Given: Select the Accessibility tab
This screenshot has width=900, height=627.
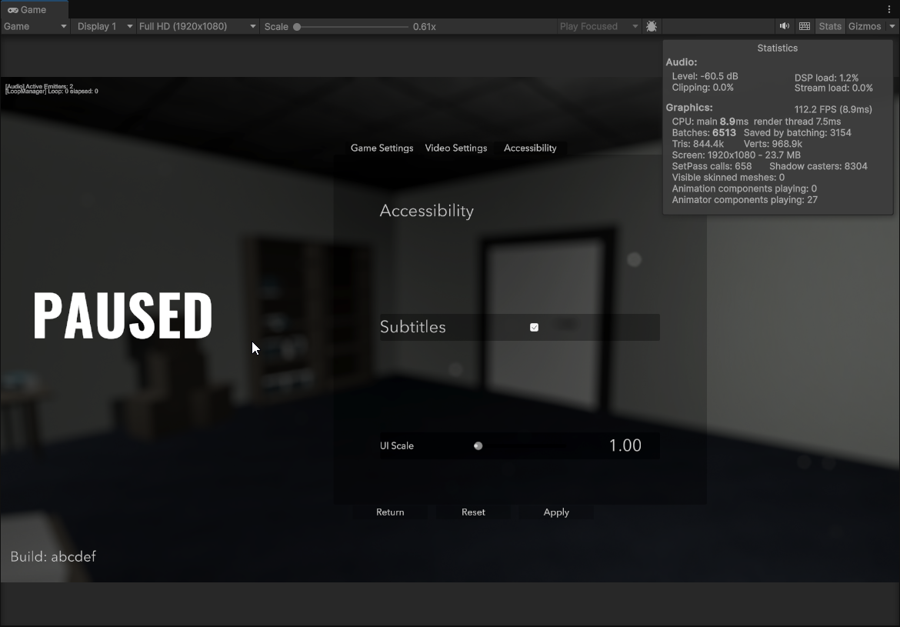Looking at the screenshot, I should (530, 148).
